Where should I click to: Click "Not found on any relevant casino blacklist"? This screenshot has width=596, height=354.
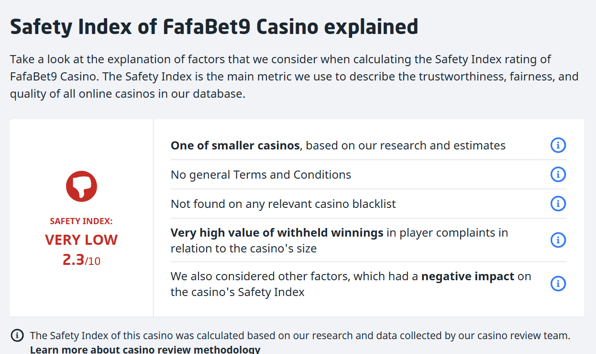click(283, 204)
